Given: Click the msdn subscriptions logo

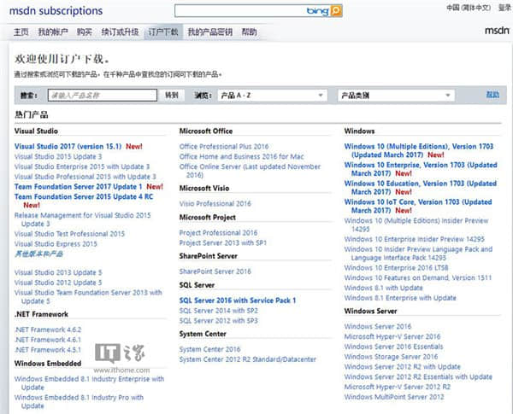Looking at the screenshot, I should (56, 11).
